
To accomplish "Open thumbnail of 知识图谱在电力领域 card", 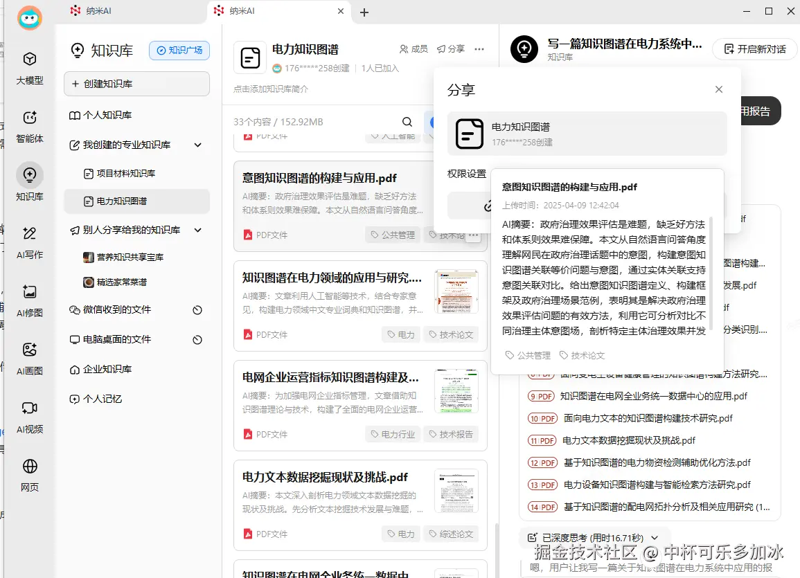I will click(456, 291).
